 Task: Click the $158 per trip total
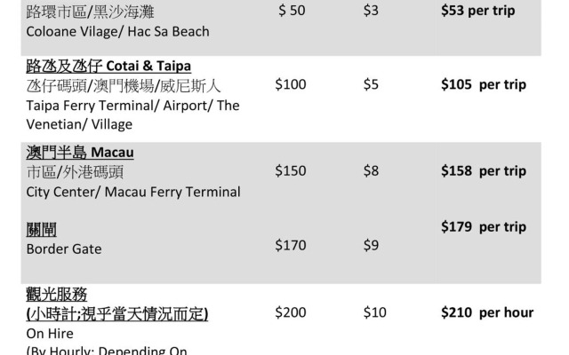[484, 170]
